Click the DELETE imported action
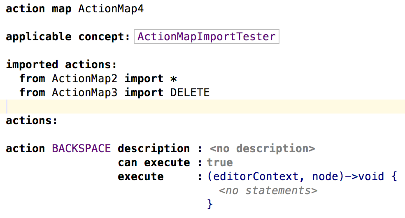The height and width of the screenshot is (218, 405). click(x=190, y=93)
